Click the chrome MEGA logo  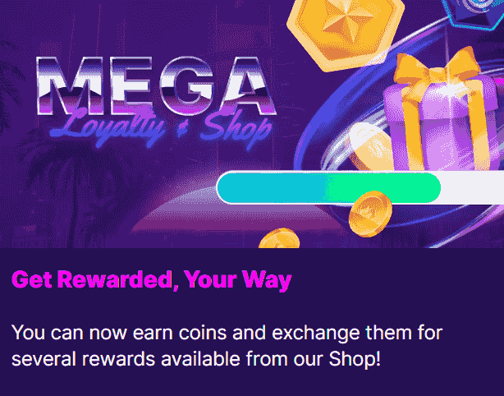pyautogui.click(x=157, y=86)
